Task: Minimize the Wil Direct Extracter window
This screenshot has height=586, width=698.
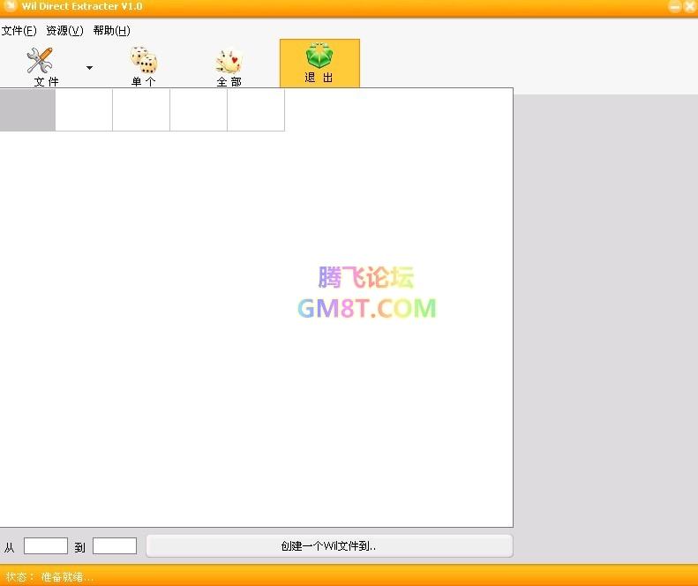Action: [674, 7]
